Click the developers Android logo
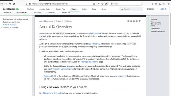Image resolution: width=171 pixels, height=96 pixels. 11,9
